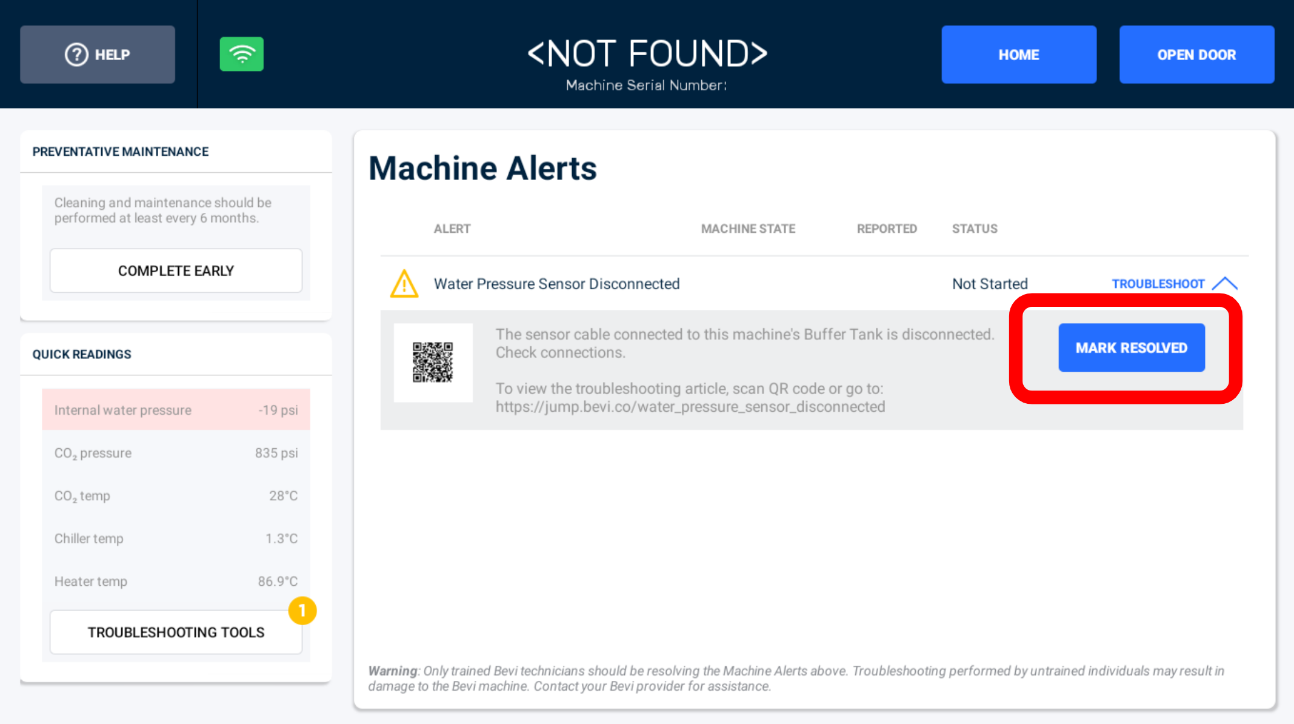
Task: Click the STATUS column header
Action: 975,229
